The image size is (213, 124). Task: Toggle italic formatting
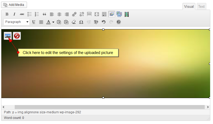click(x=14, y=14)
